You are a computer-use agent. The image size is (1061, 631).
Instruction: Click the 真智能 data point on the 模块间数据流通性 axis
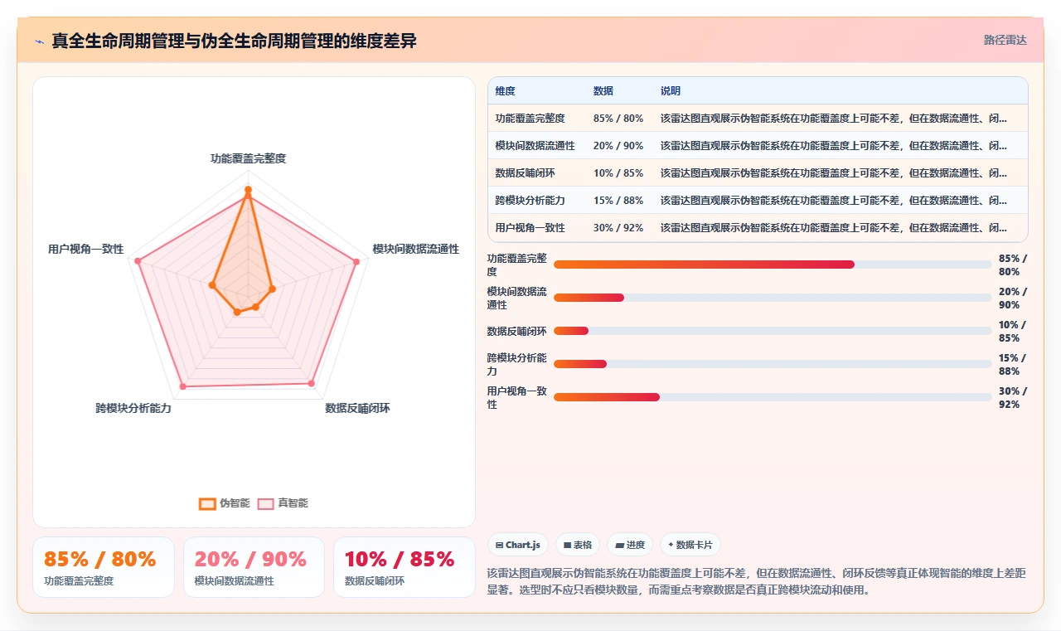(x=357, y=262)
